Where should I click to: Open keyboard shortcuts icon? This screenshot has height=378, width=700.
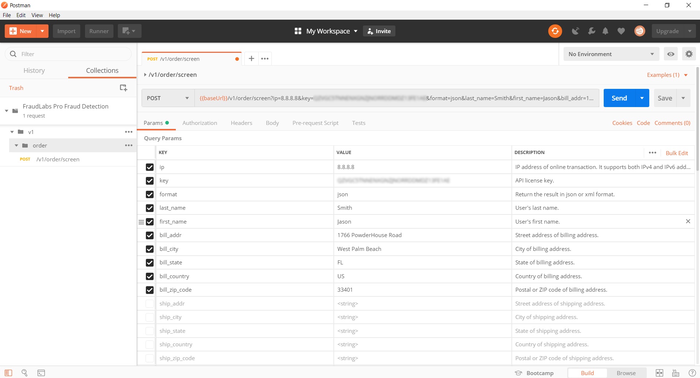click(676, 373)
